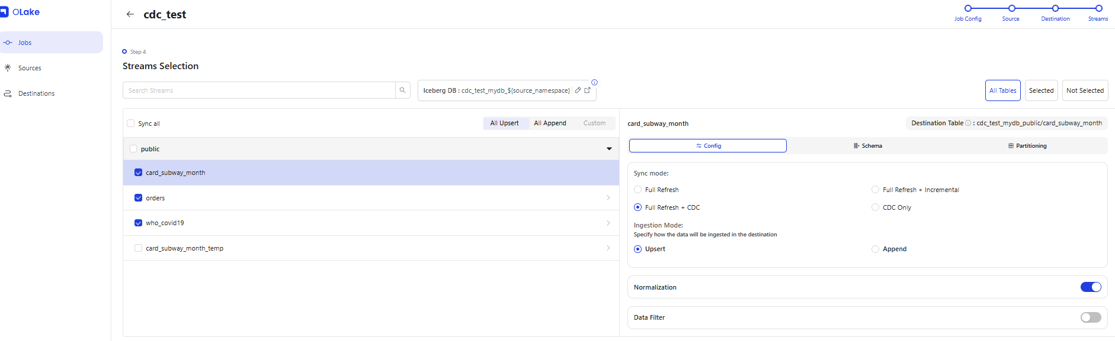Click the Sources sidebar icon
The width and height of the screenshot is (1115, 341).
coord(8,68)
